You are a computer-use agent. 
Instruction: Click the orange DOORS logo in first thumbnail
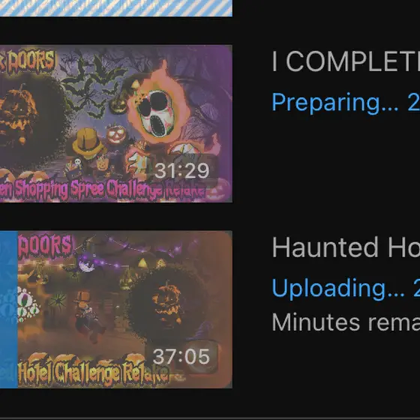coord(27,61)
